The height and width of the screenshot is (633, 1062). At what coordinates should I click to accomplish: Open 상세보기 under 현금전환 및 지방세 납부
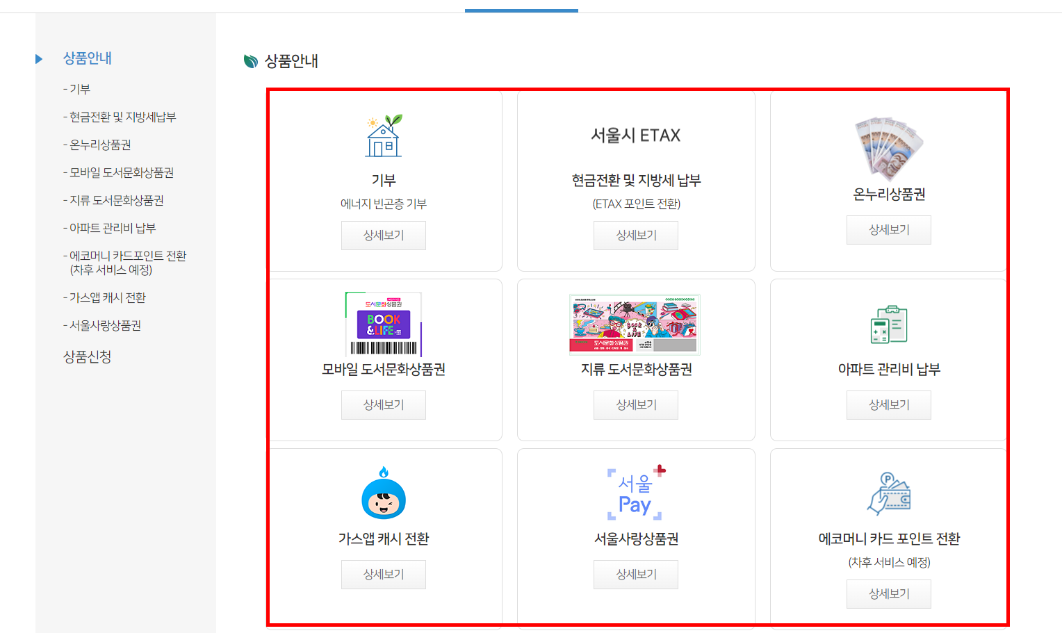point(636,236)
